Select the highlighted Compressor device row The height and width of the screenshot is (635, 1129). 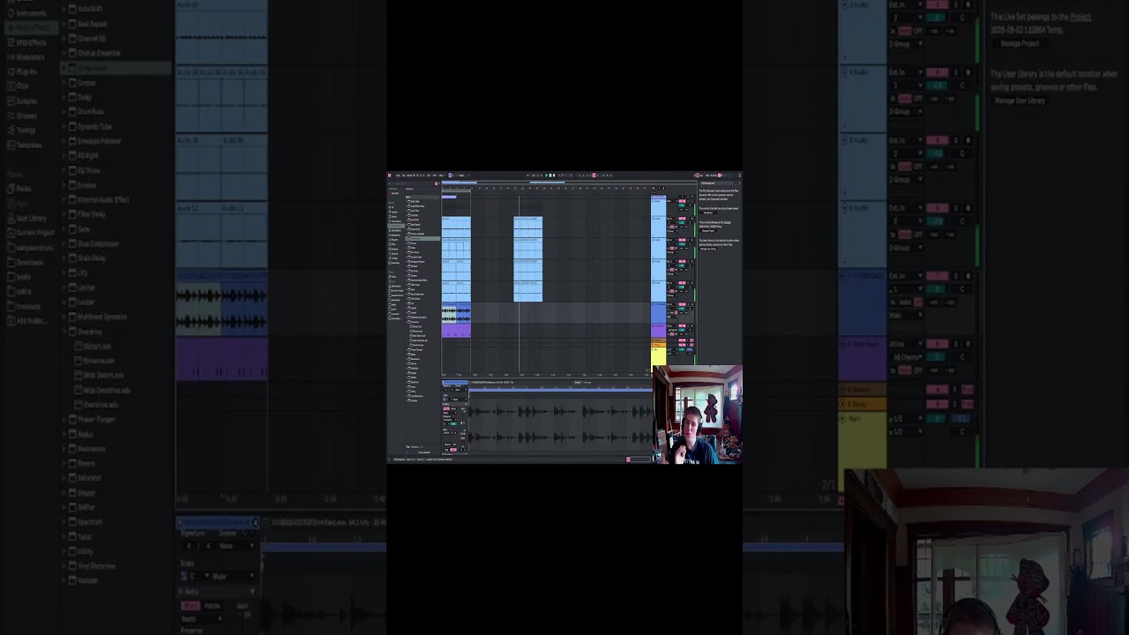pos(422,238)
